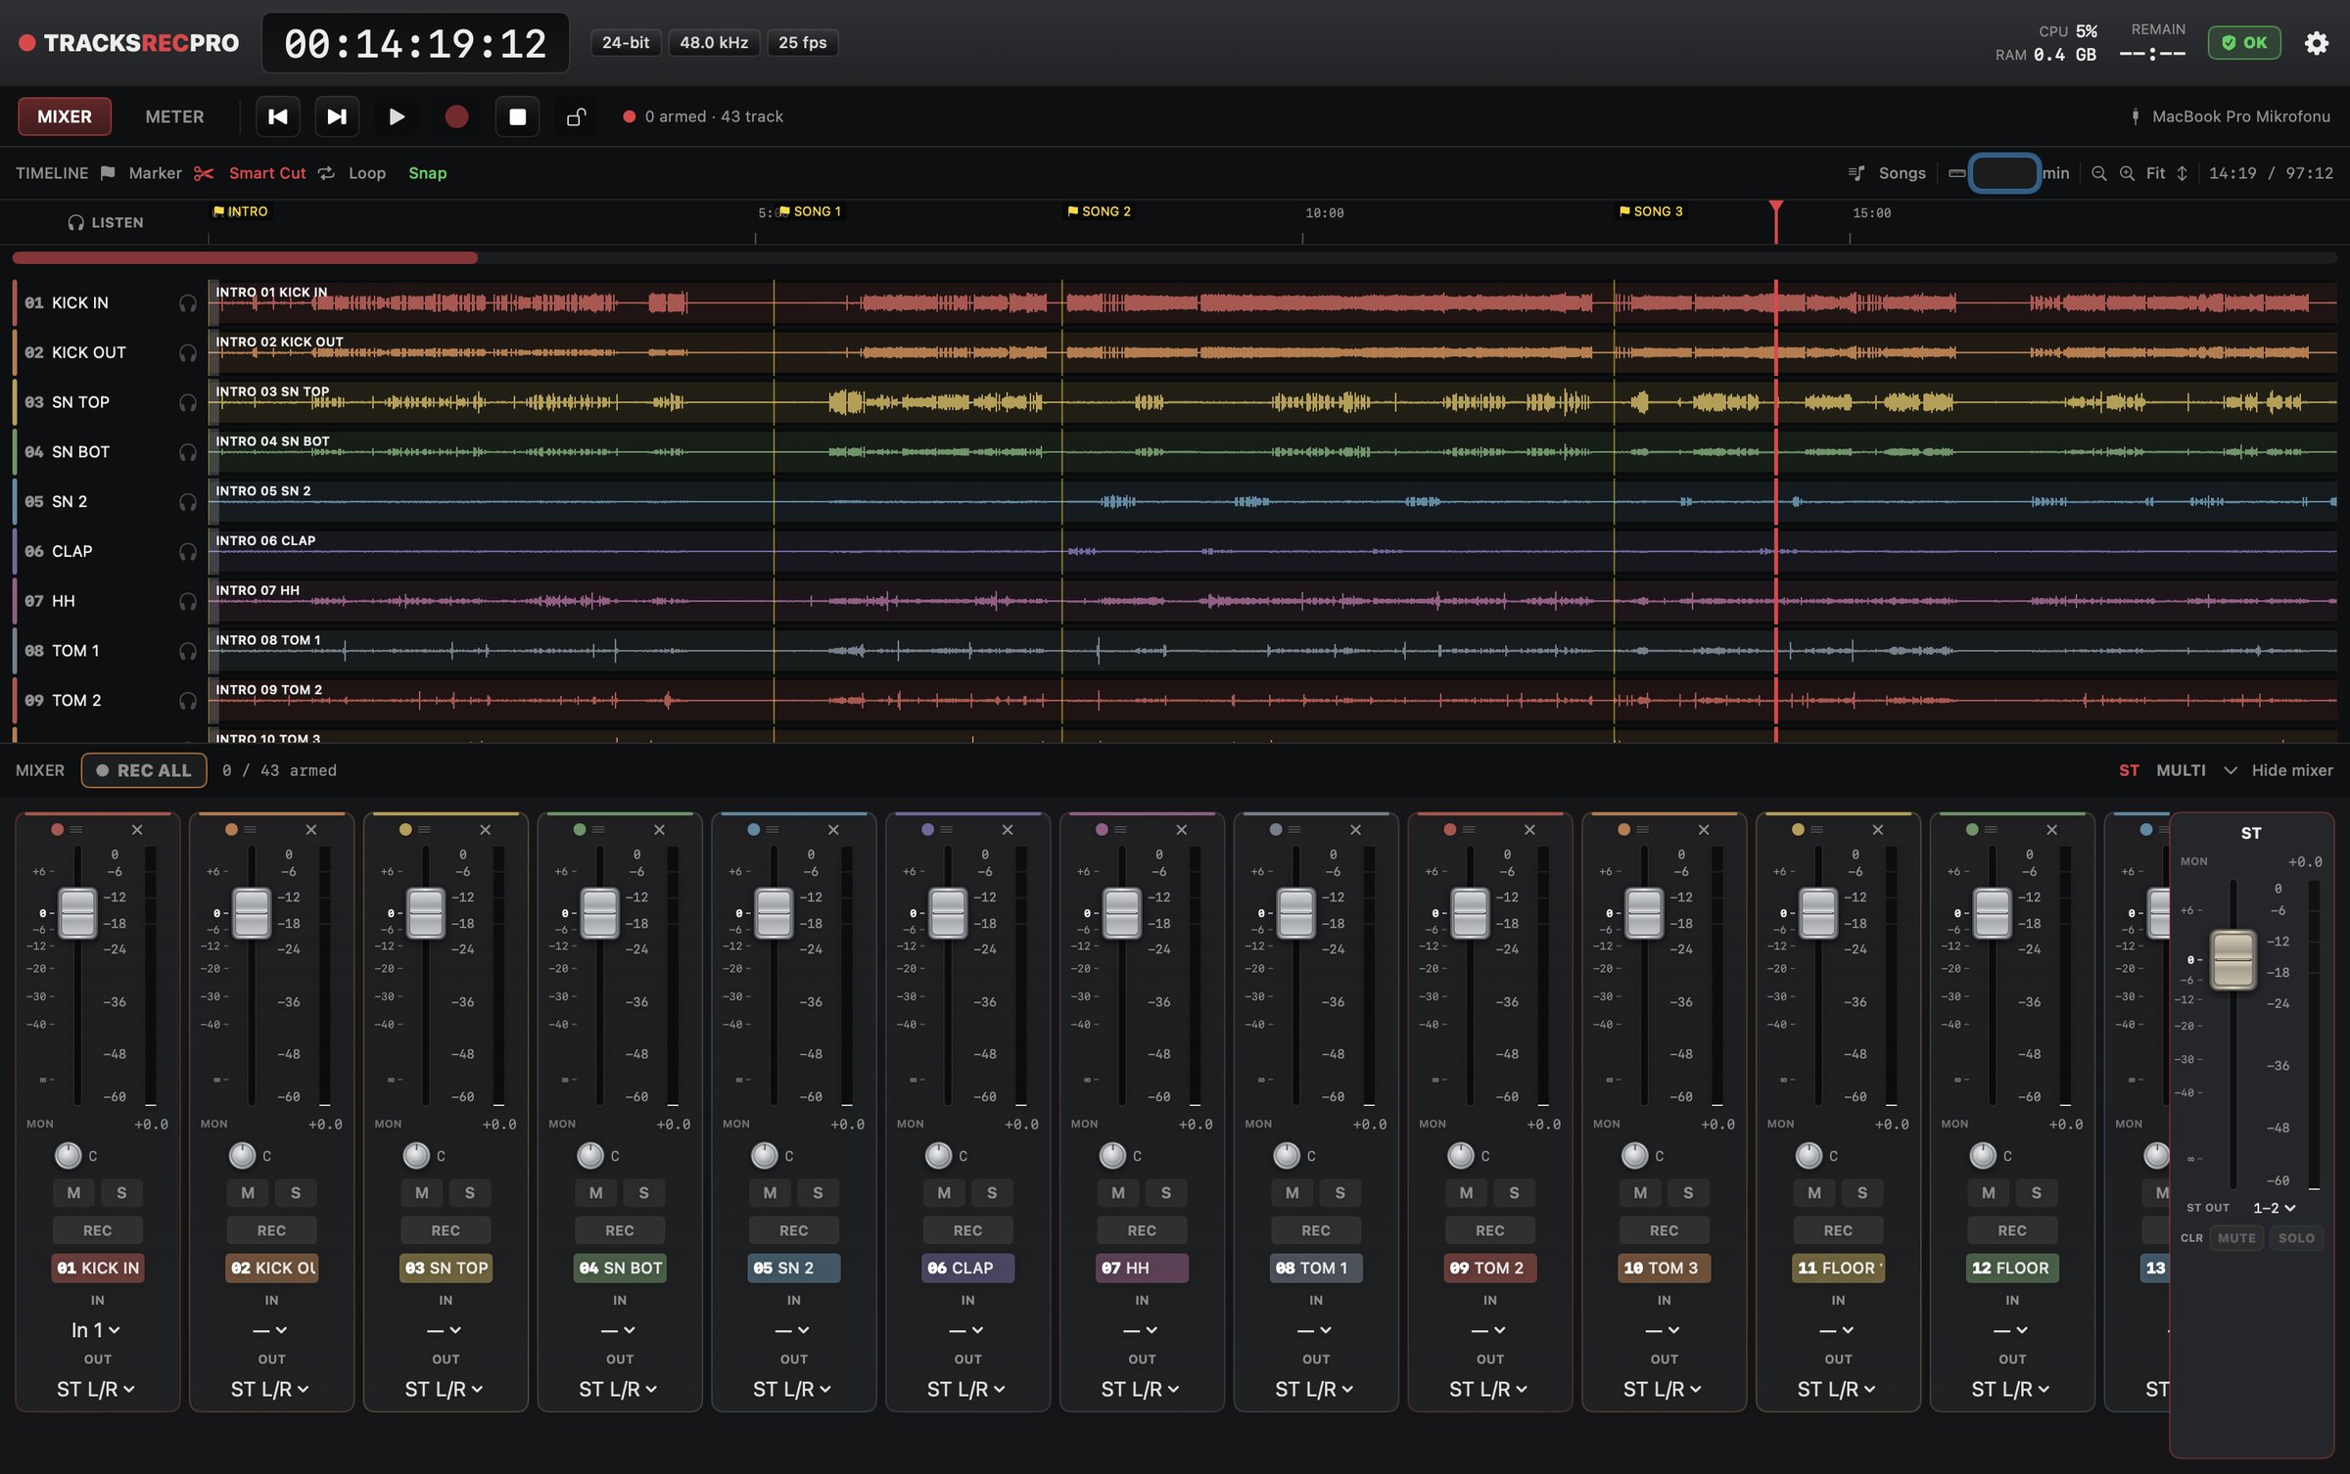Focus the minutes input field

[x=2004, y=173]
